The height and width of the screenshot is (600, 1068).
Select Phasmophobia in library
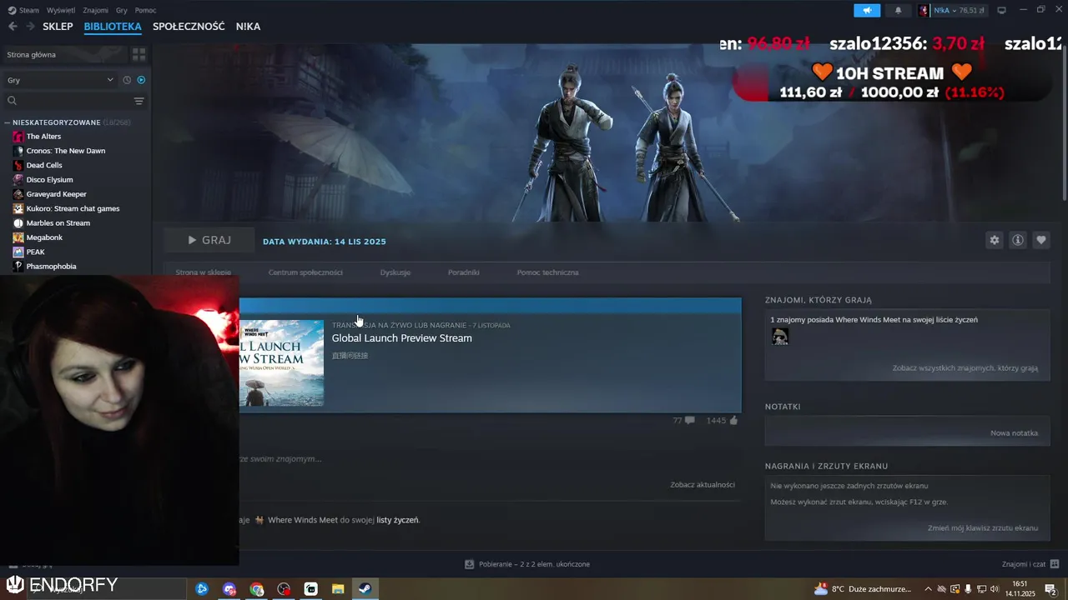pyautogui.click(x=51, y=267)
